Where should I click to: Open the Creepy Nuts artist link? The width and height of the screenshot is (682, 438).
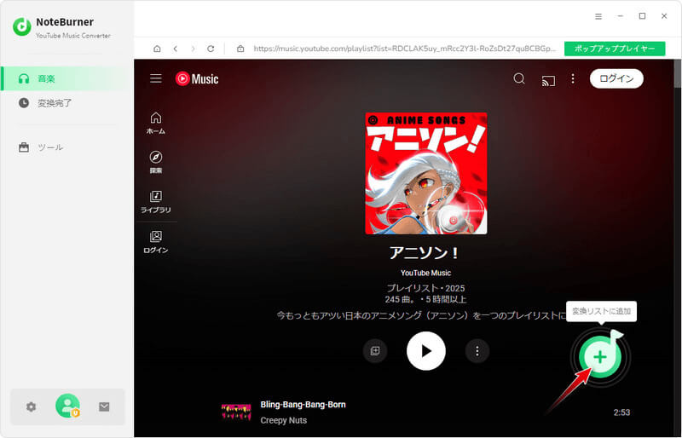(x=284, y=420)
